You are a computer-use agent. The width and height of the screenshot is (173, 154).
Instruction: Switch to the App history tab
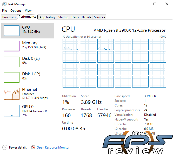click(x=48, y=17)
